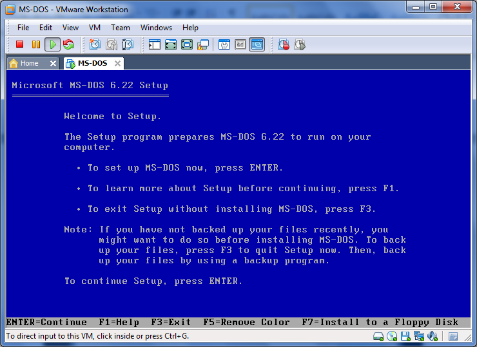Click the 'Note:' paragraph about backing up files
The height and width of the screenshot is (347, 477).
235,245
